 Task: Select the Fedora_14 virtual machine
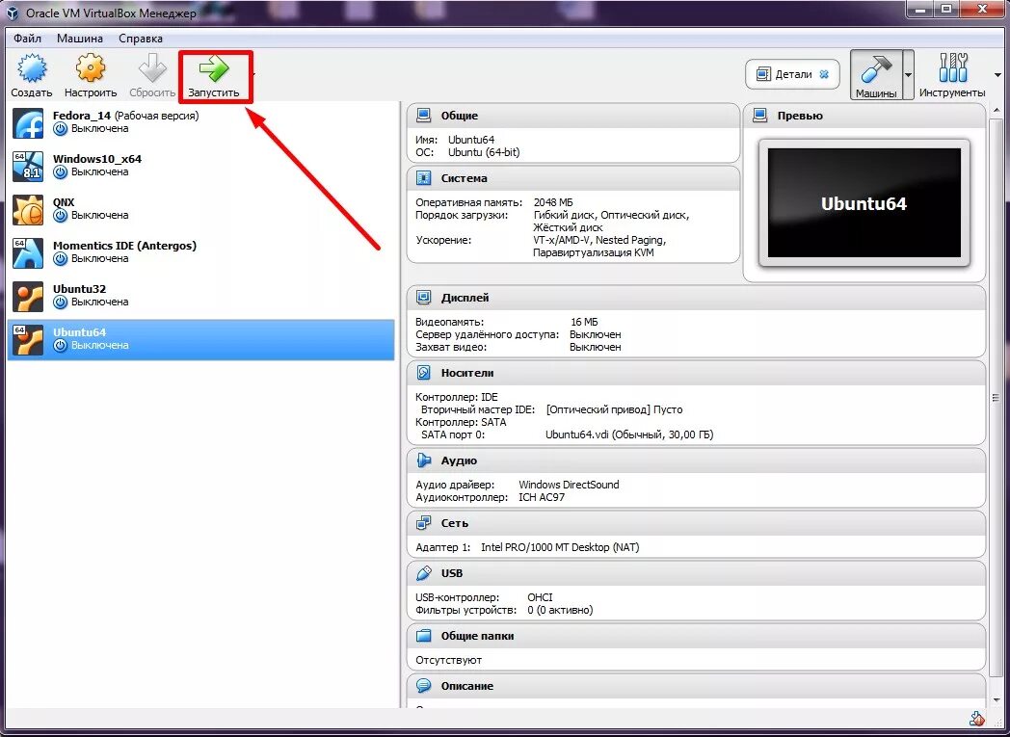click(201, 122)
